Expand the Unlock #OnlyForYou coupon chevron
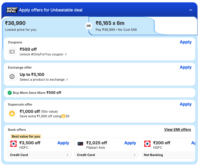This screenshot has height=166, width=199. click(66, 54)
